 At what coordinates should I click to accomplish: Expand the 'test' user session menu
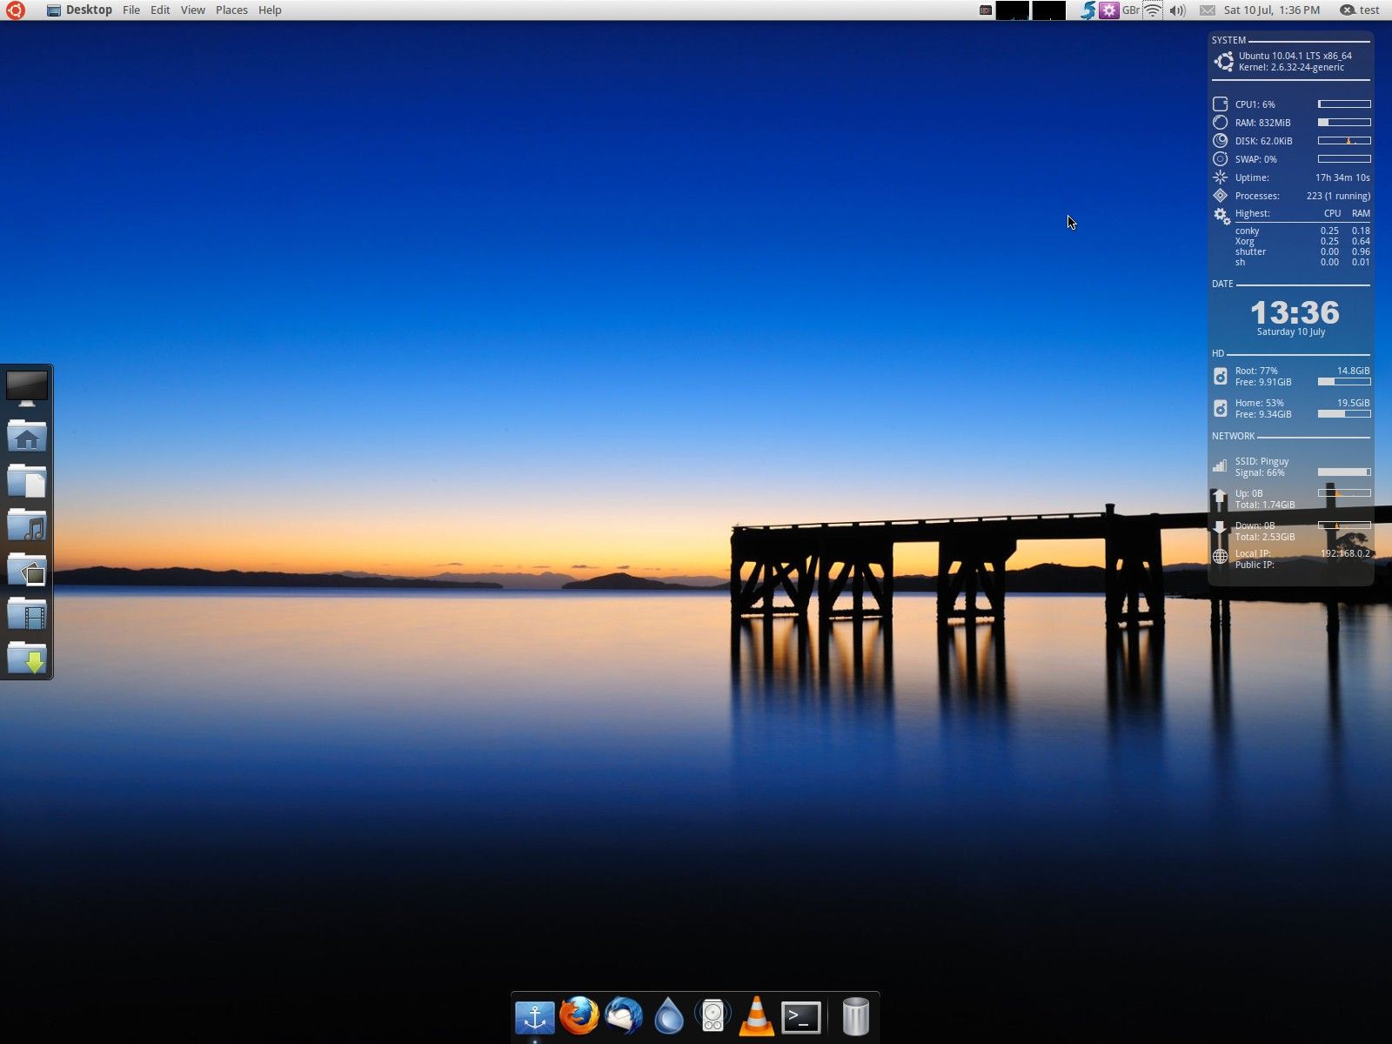coord(1360,10)
